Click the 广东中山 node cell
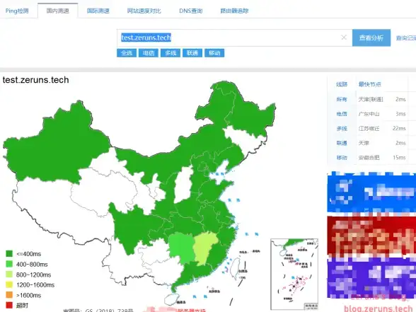The image size is (416, 312). pos(369,114)
